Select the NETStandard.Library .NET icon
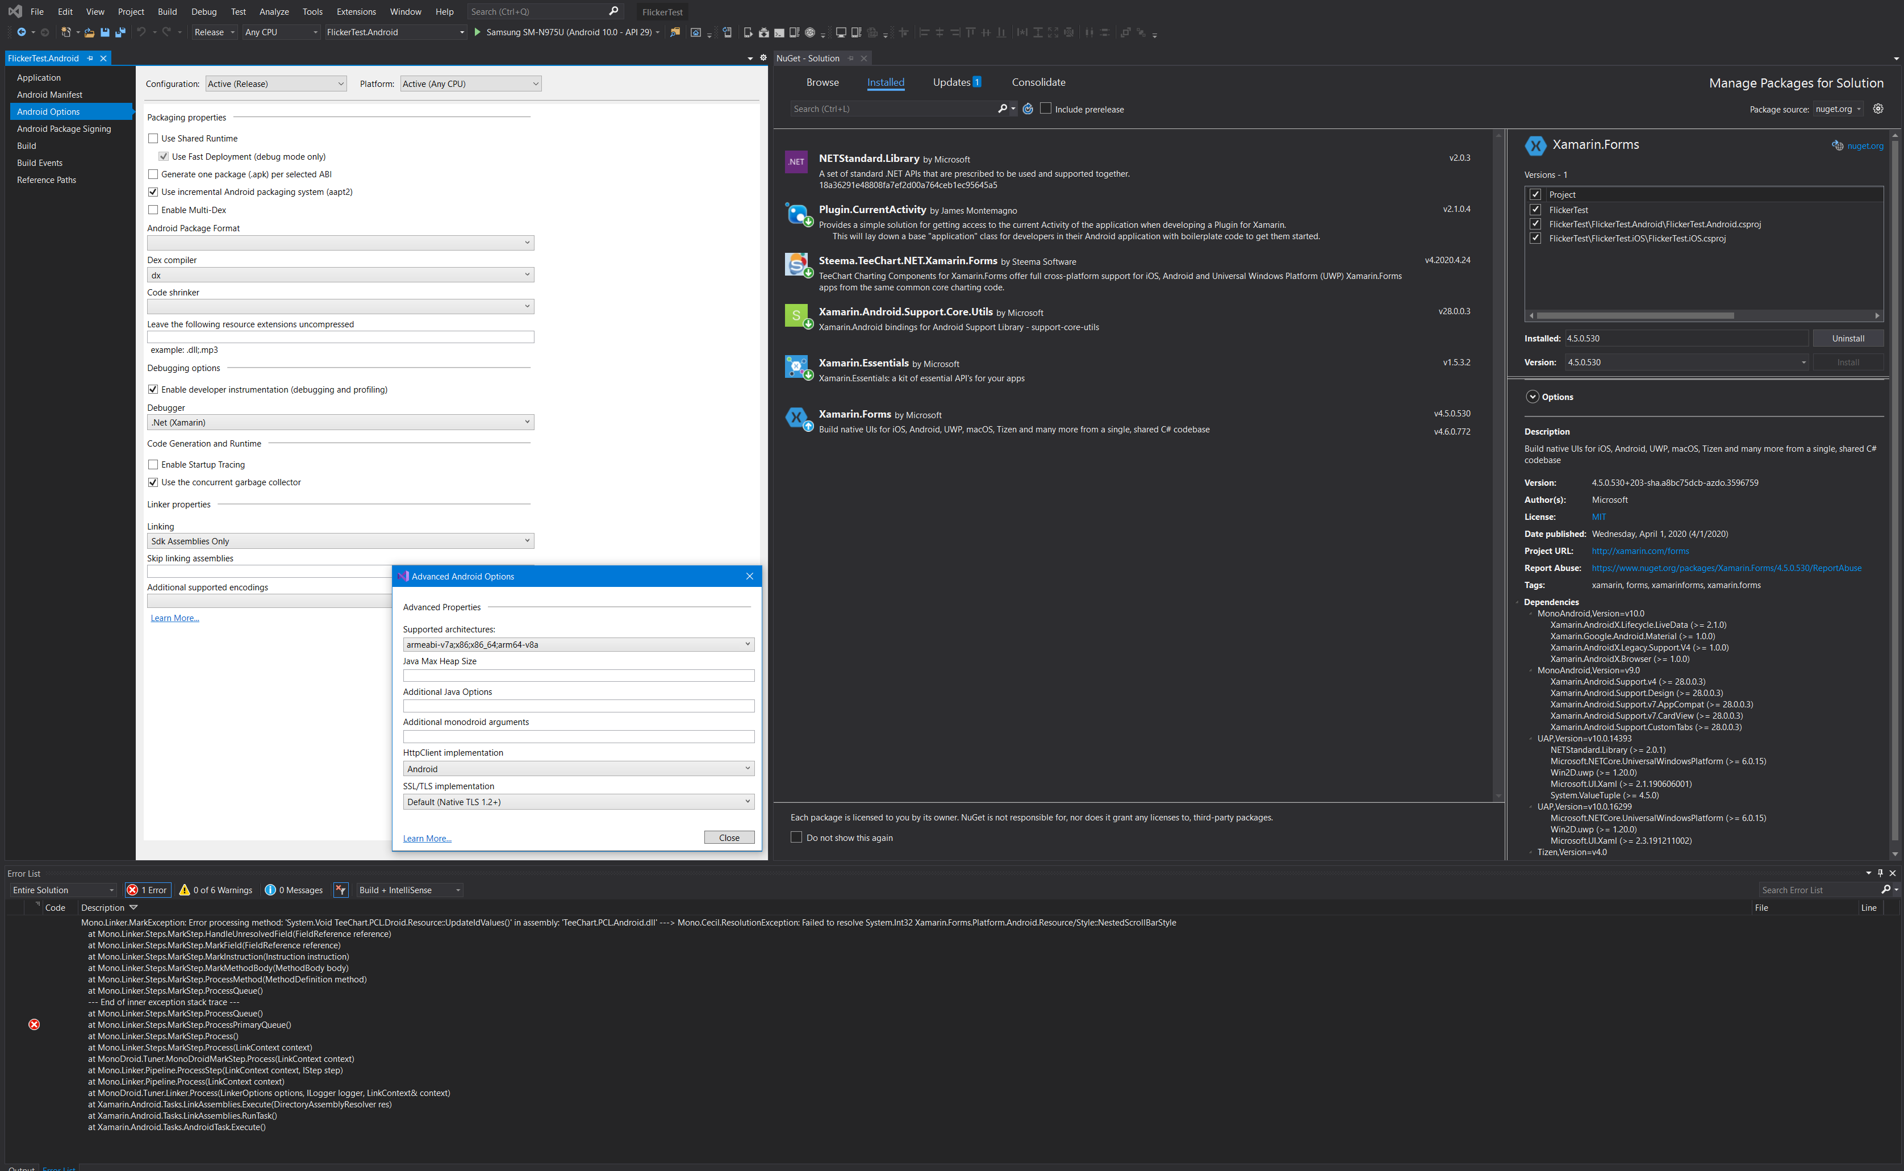 pyautogui.click(x=796, y=161)
